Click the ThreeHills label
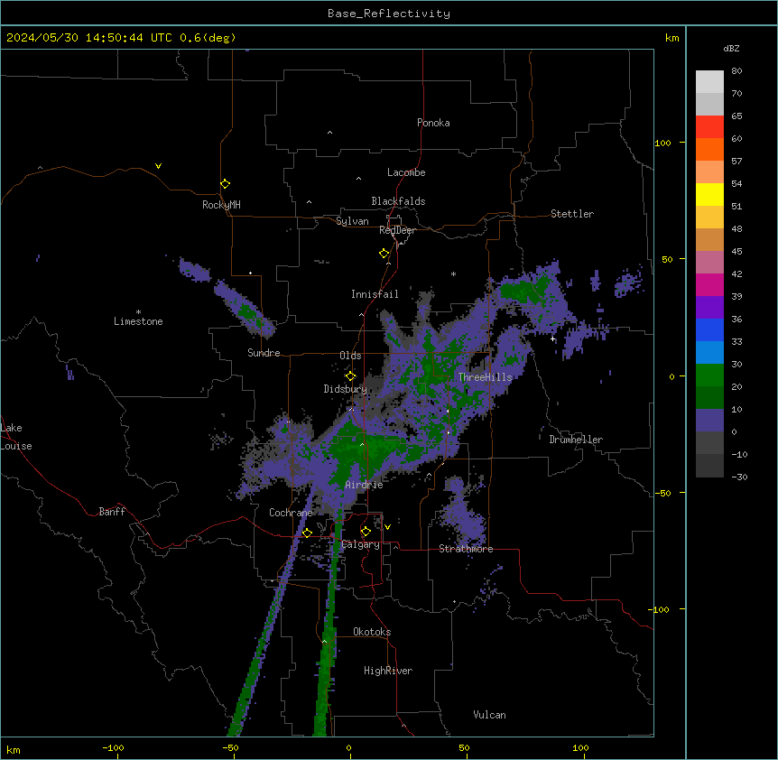 [486, 377]
